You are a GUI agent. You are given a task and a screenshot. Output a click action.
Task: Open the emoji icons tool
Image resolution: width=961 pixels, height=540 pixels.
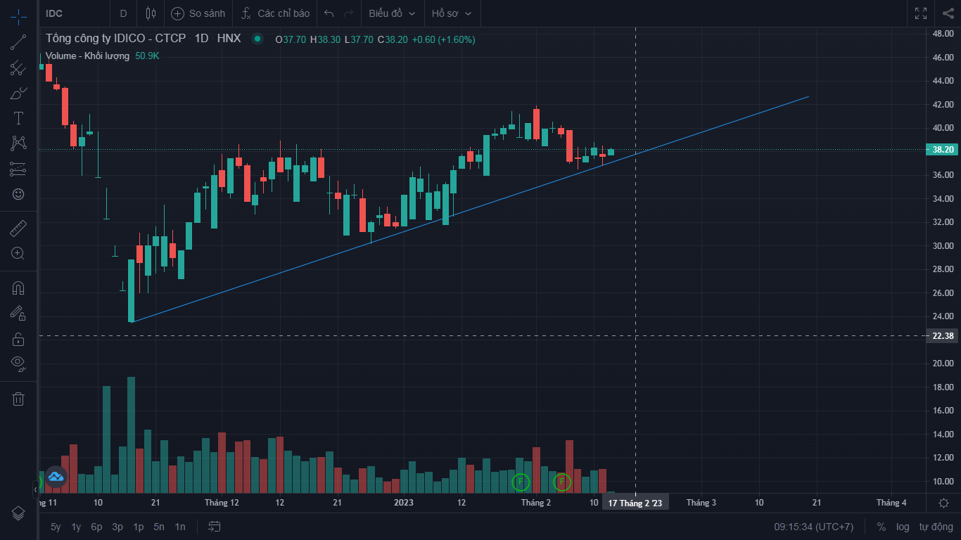(x=18, y=194)
